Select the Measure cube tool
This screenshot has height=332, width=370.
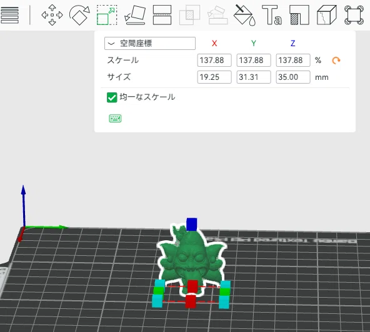point(327,15)
